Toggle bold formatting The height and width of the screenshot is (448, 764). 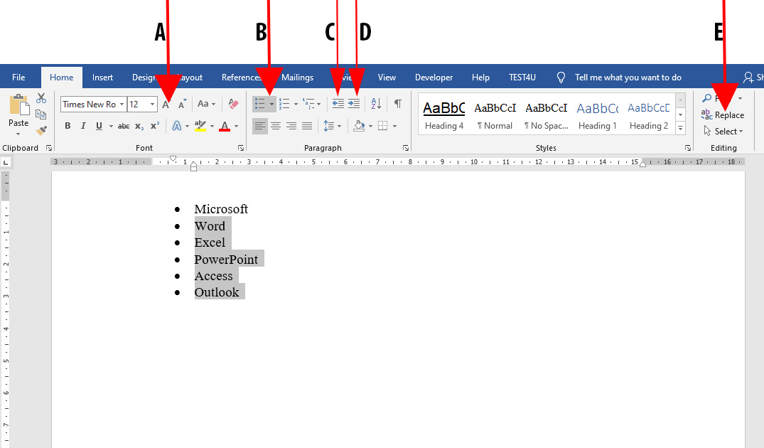[x=68, y=127]
